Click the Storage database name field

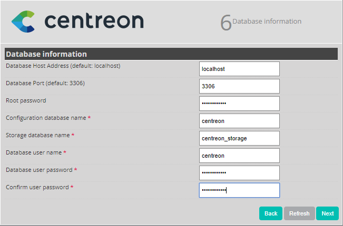(239, 138)
